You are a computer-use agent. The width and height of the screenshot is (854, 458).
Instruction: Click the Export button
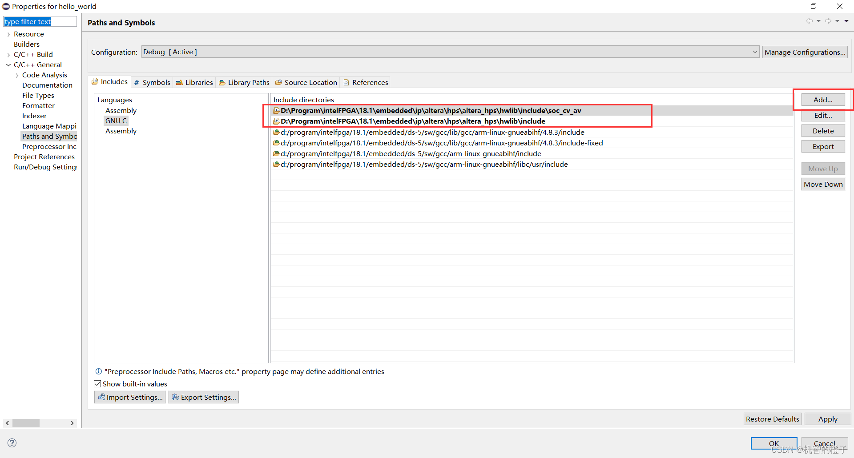coord(823,146)
